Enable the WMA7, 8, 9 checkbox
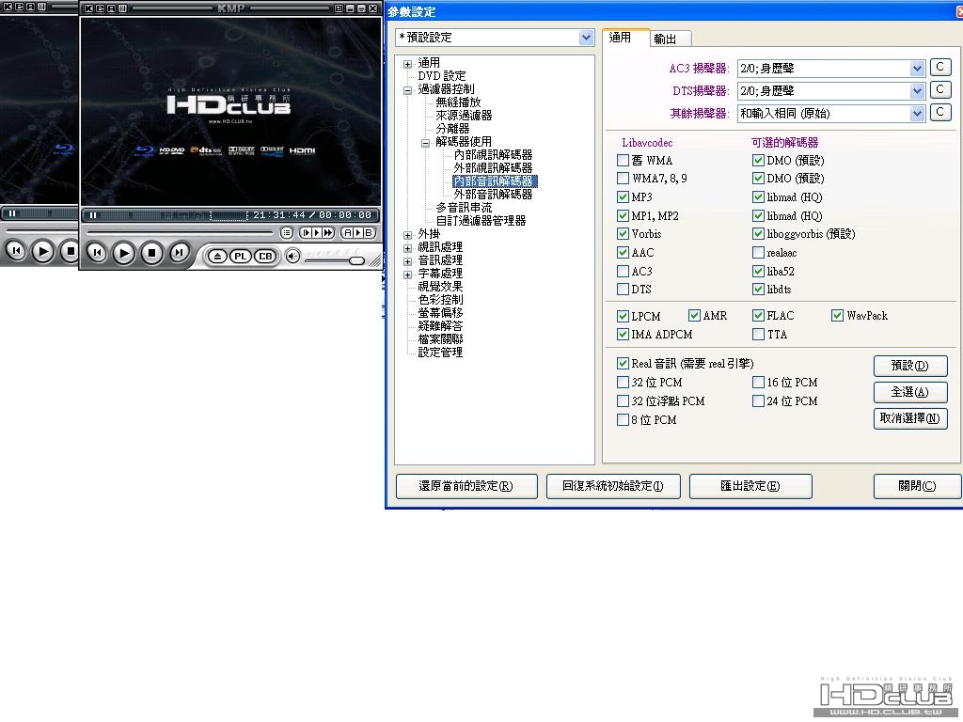The height and width of the screenshot is (722, 963). pos(623,179)
